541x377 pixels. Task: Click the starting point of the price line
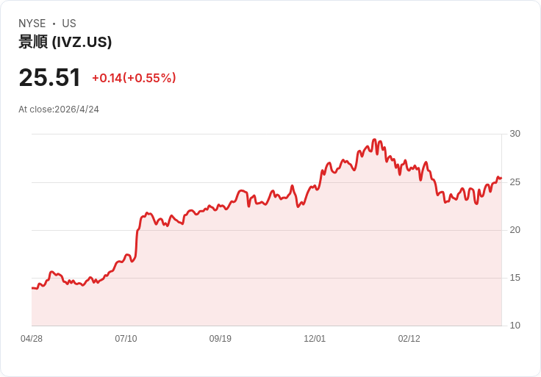click(32, 288)
